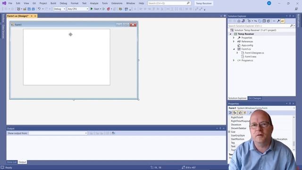Select Solution 'Temp Receiver' root node

tap(255, 30)
